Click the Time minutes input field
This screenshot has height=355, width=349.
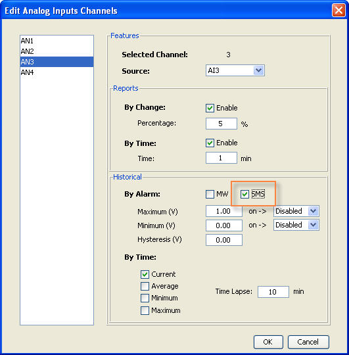(221, 158)
